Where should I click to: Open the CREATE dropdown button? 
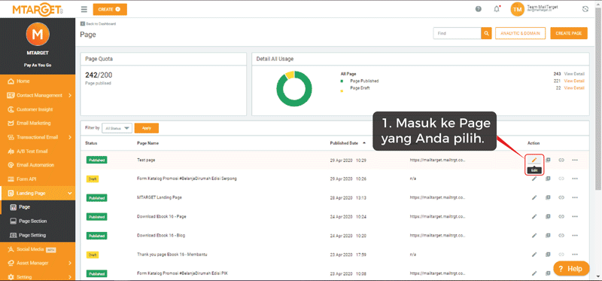(110, 9)
